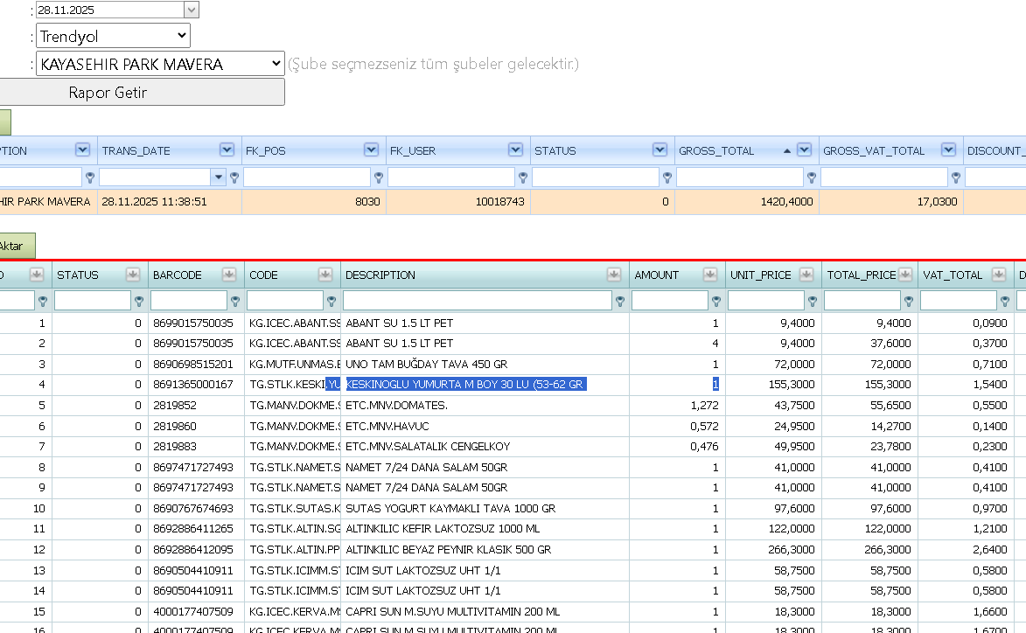Open the date picker dropdown for 28.11.2025
Image resolution: width=1026 pixels, height=633 pixels.
191,10
